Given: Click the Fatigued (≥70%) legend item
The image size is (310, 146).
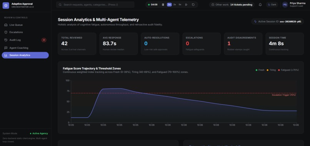Looking at the screenshot, I should coord(288,70).
